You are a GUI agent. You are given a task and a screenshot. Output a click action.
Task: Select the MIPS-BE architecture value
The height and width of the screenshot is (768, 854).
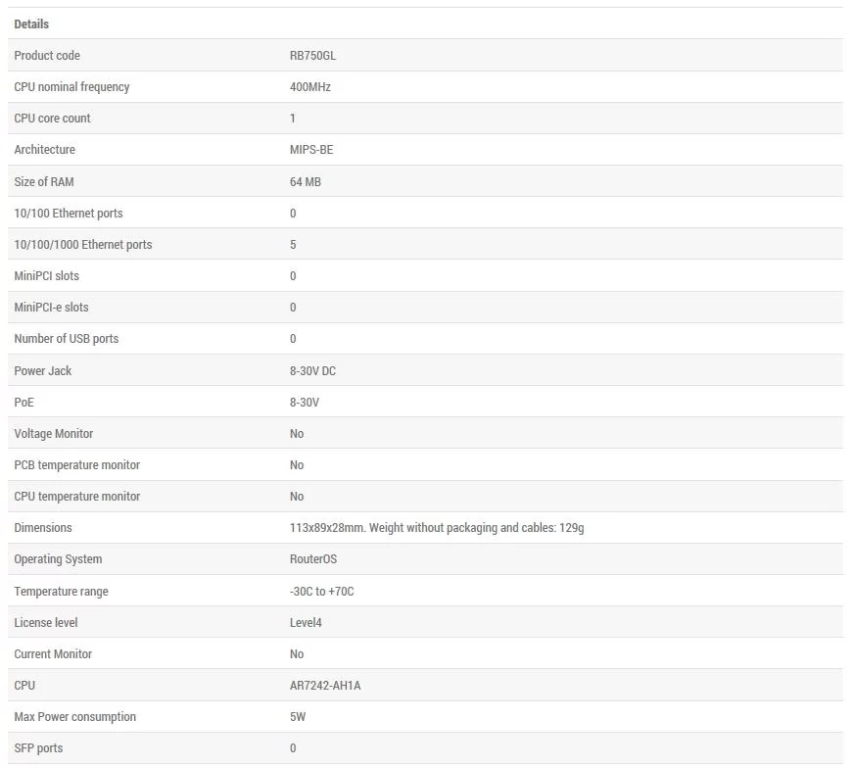tap(311, 150)
